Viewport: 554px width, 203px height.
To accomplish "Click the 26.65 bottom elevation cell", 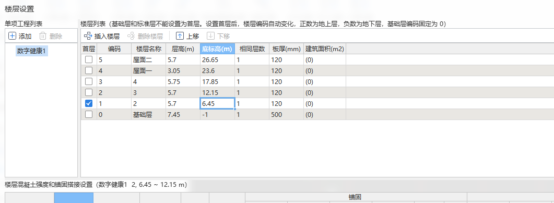I will click(x=217, y=59).
